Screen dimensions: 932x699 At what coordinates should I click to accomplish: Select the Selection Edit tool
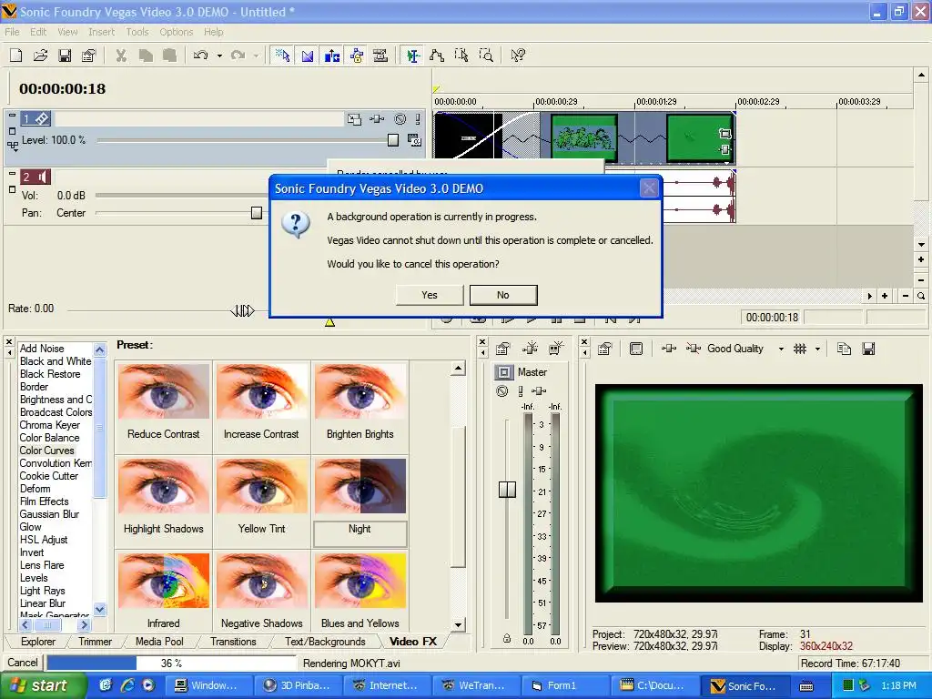point(461,56)
